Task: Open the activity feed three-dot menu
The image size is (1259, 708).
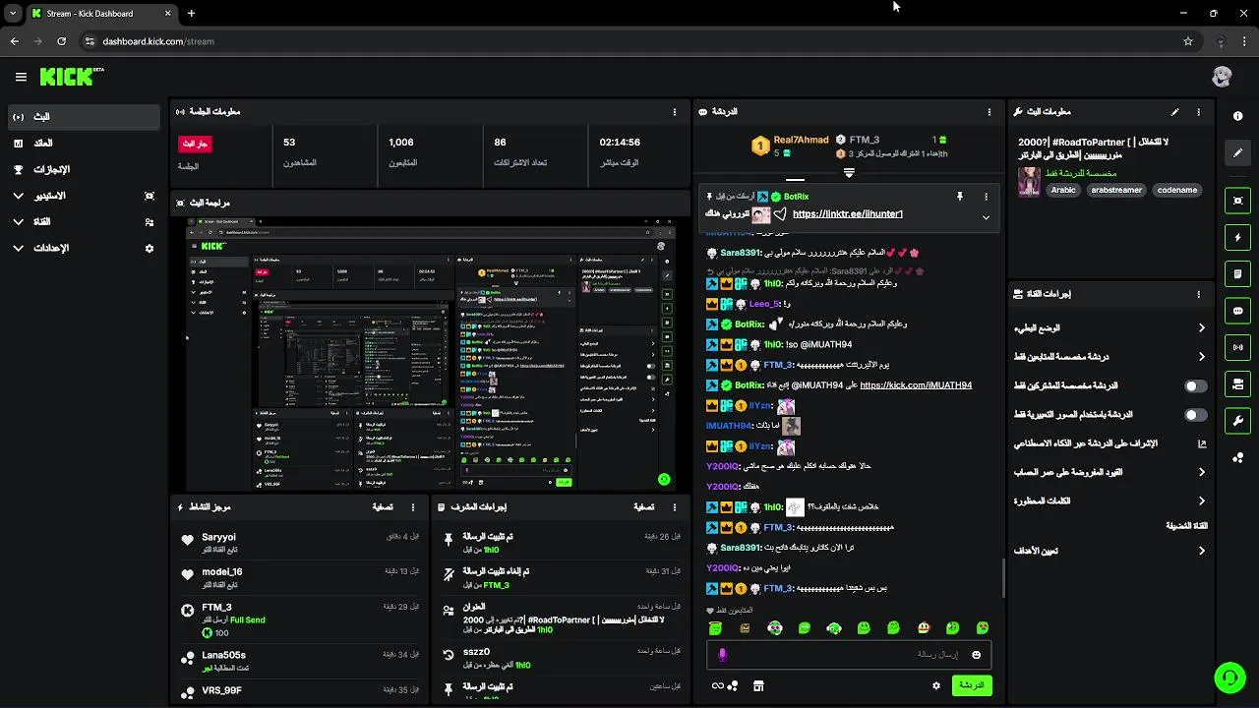Action: [x=413, y=507]
